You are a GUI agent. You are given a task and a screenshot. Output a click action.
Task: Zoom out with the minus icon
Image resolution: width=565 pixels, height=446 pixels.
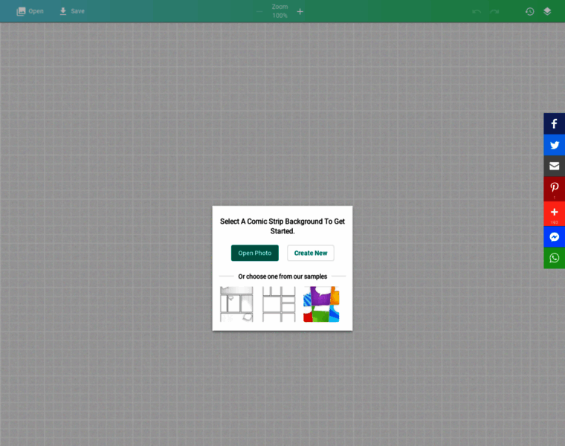[x=259, y=11]
